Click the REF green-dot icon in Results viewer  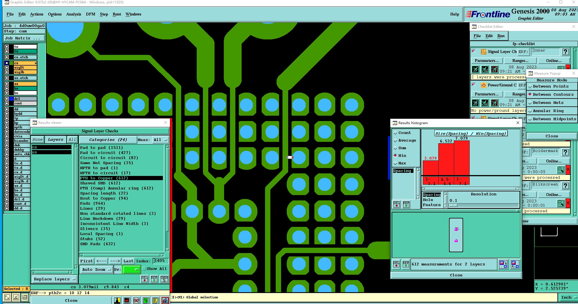(154, 279)
